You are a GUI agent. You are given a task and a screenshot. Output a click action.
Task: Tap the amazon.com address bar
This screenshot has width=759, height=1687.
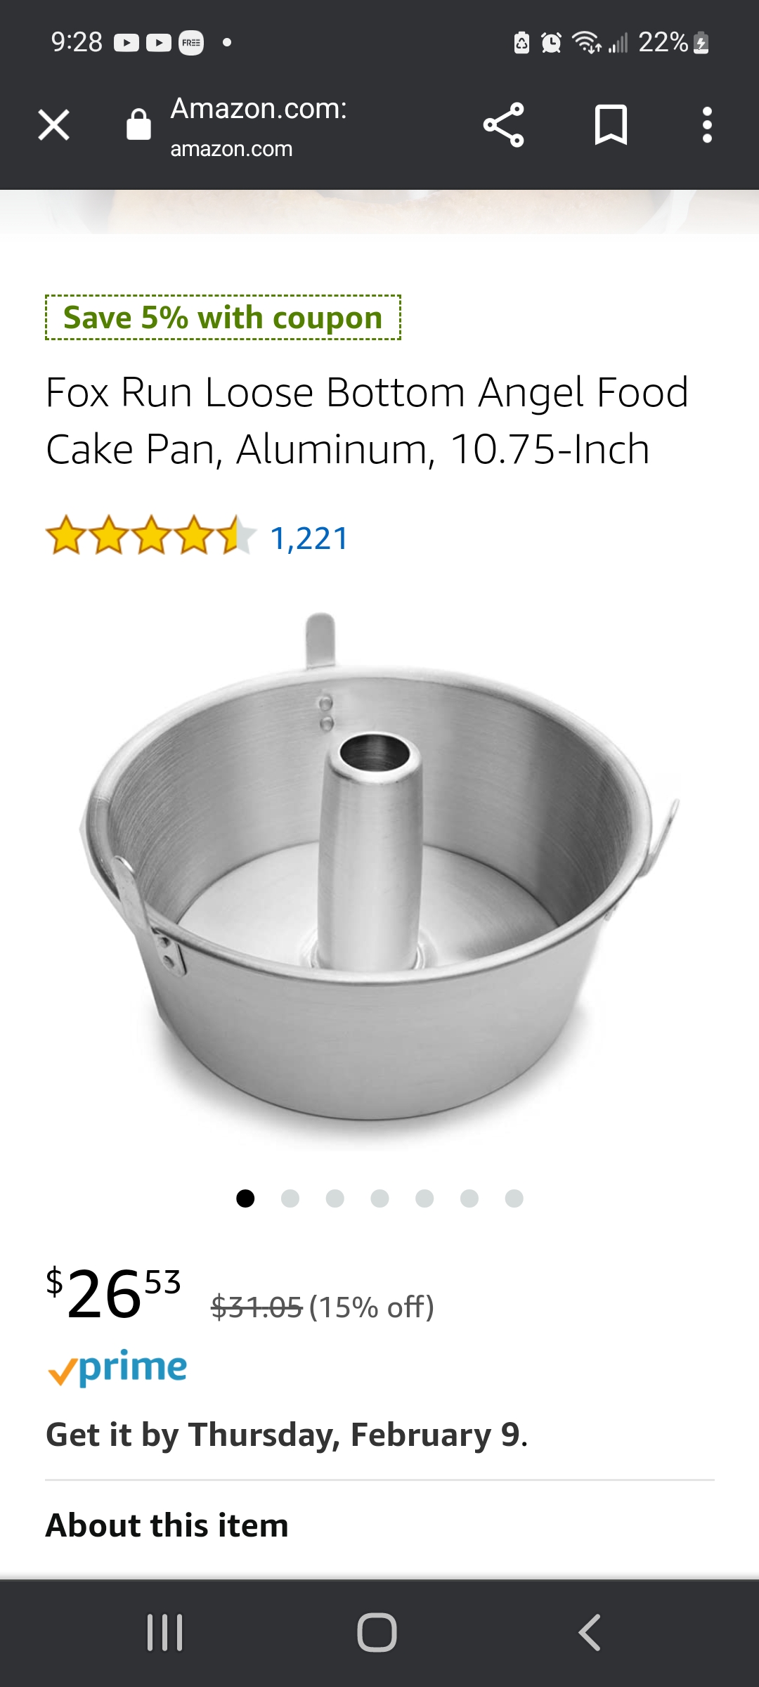tap(259, 127)
